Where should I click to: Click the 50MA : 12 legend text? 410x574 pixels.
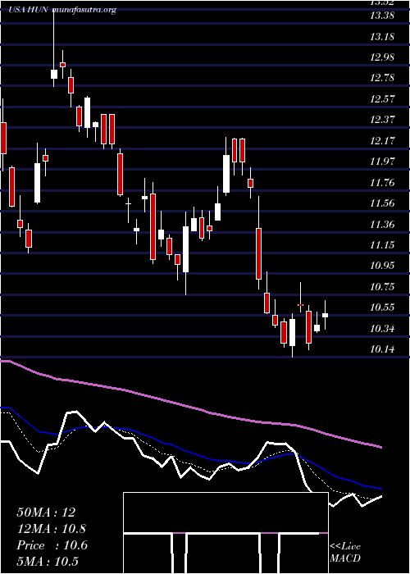coord(46,512)
